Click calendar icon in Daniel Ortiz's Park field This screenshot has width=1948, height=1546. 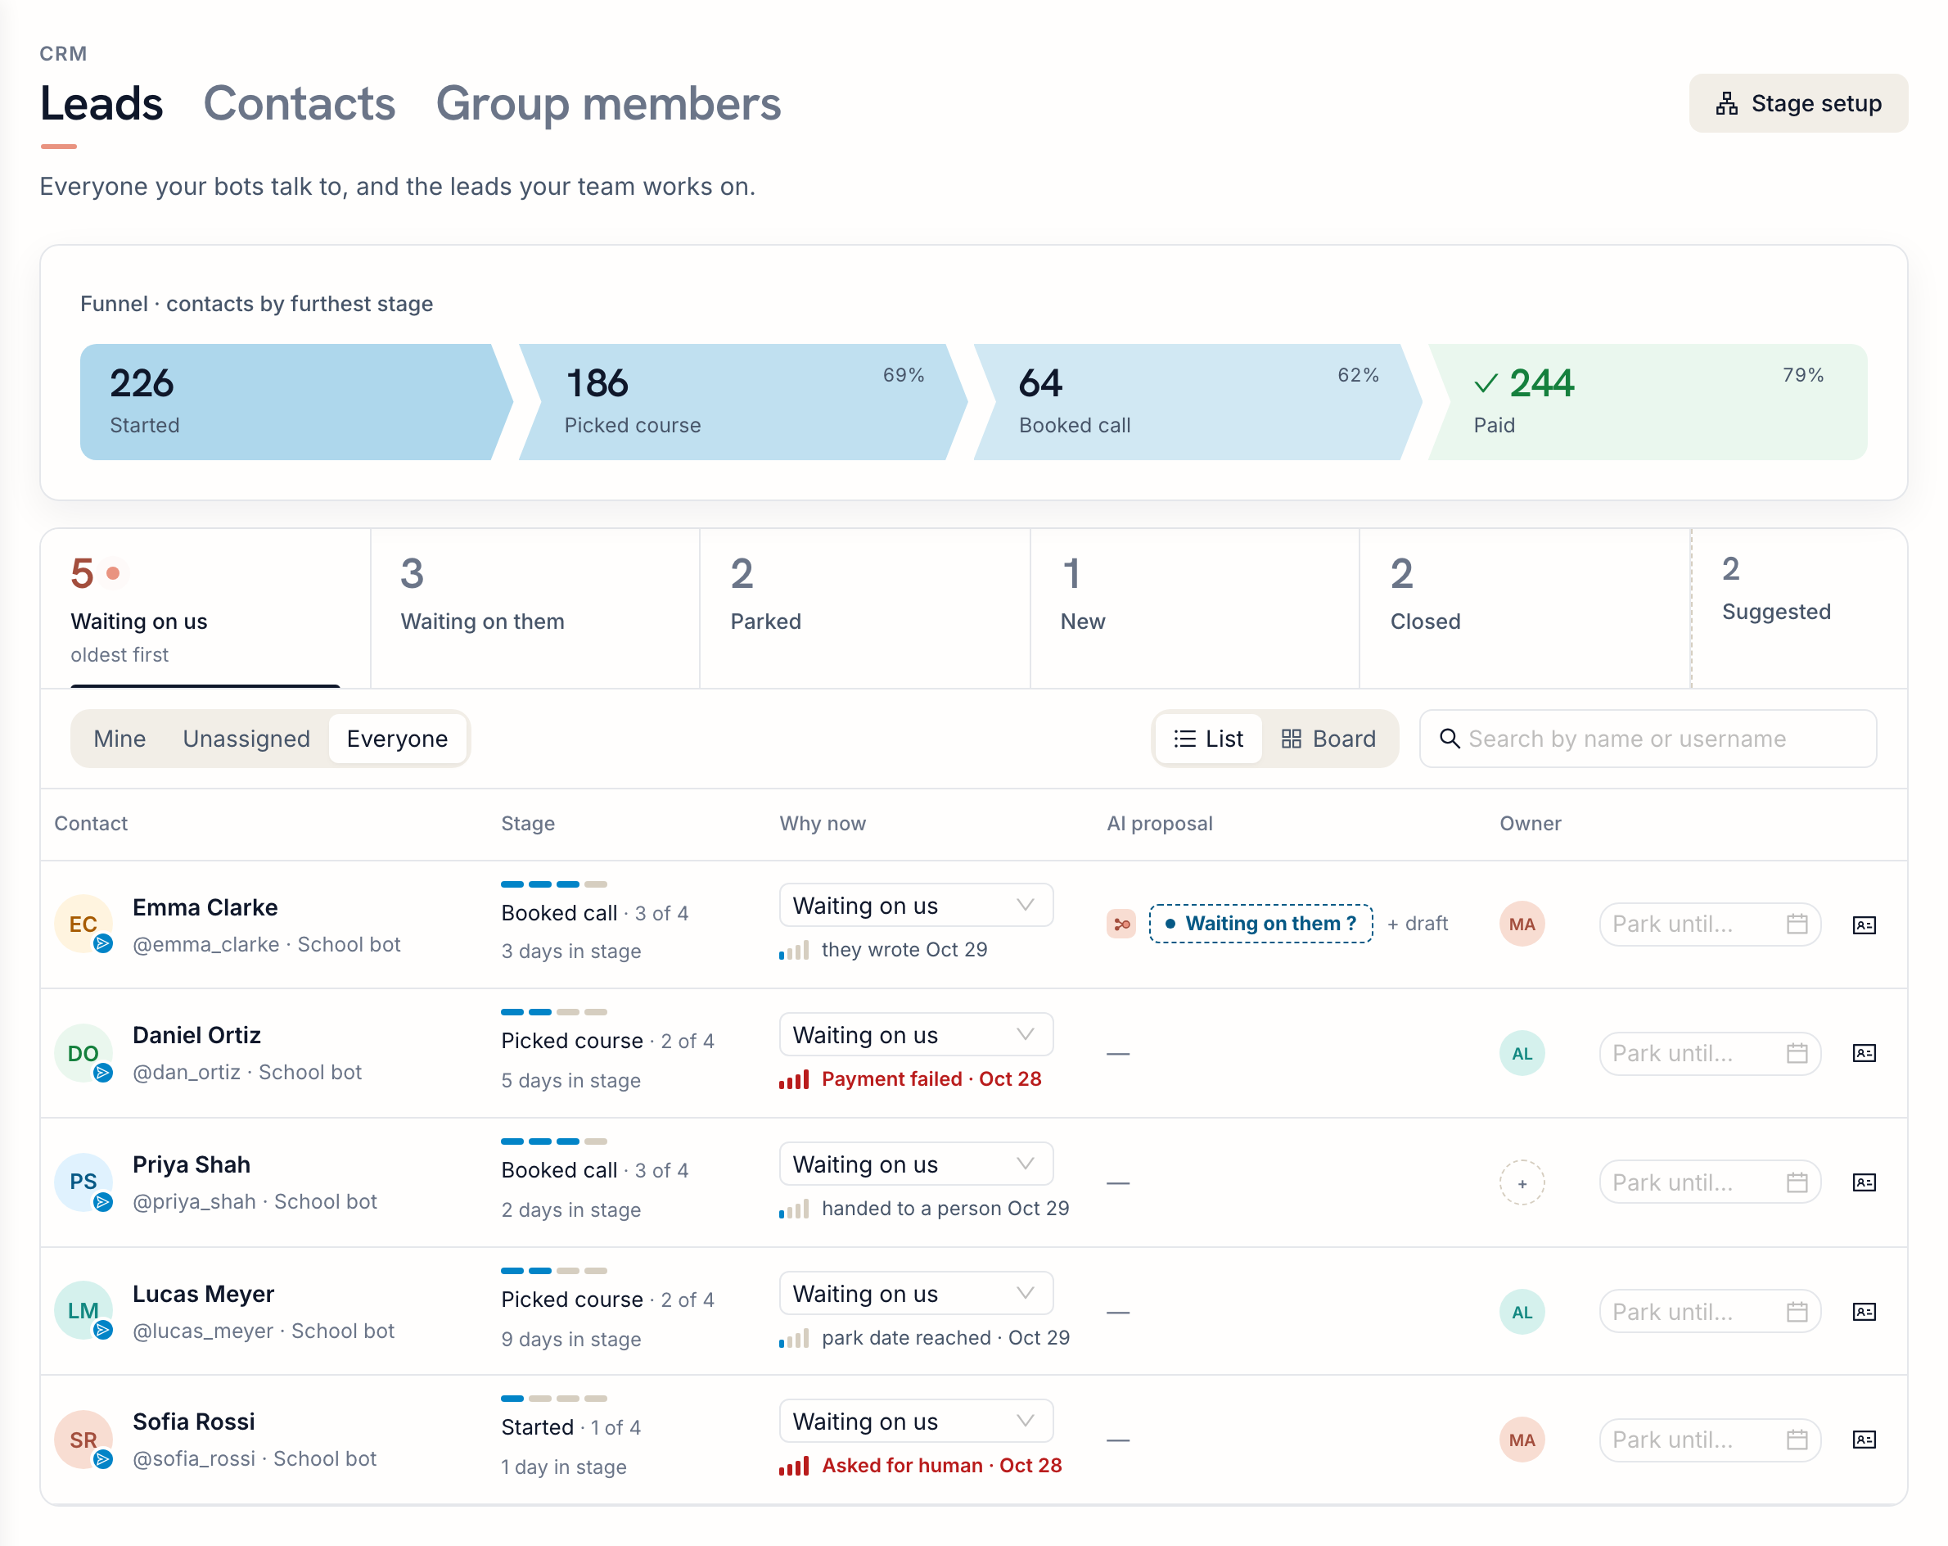coord(1797,1053)
